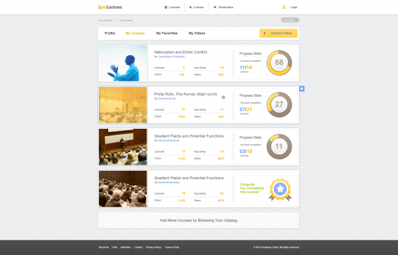The image size is (398, 255).
Task: Click the 68 percent progress ring
Action: (x=279, y=62)
